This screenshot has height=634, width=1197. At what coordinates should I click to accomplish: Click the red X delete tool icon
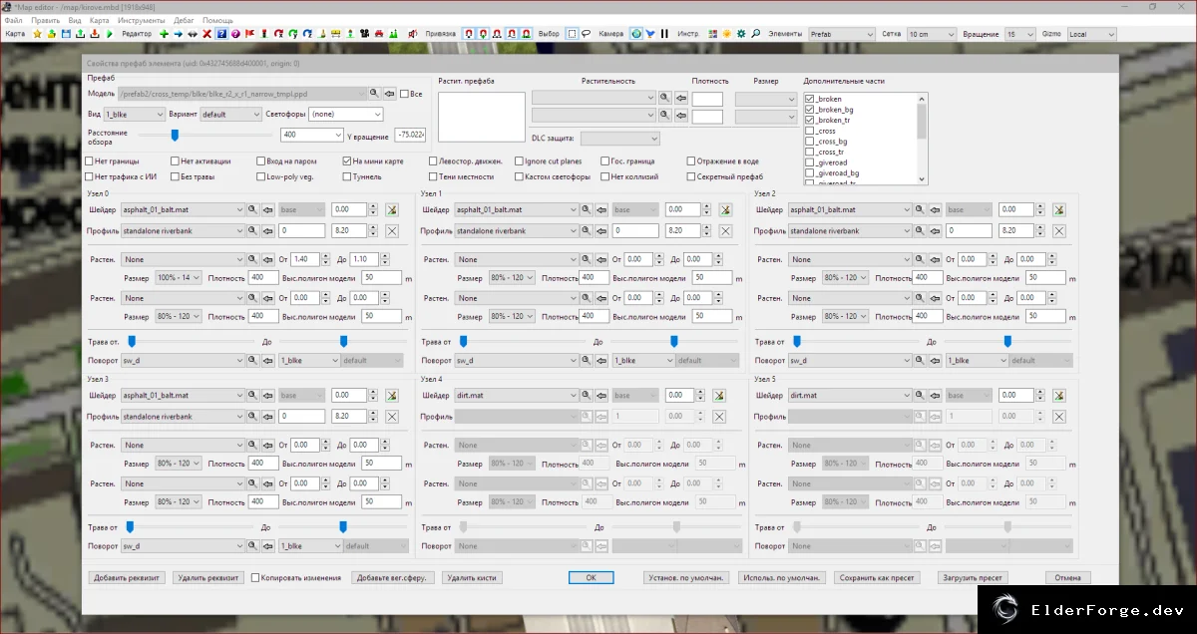coord(206,34)
